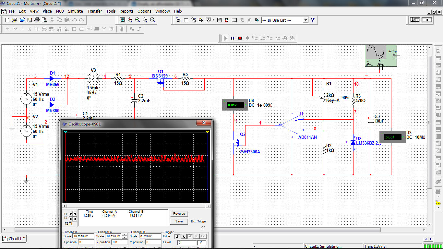Move cursor T2 left arrow
443x249 pixels.
[x=71, y=218]
